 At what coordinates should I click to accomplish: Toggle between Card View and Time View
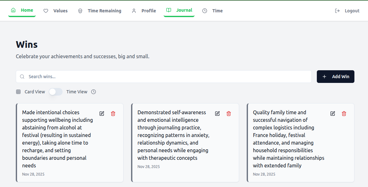coord(56,92)
